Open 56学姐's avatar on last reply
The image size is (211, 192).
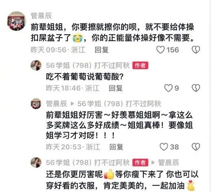36,162
